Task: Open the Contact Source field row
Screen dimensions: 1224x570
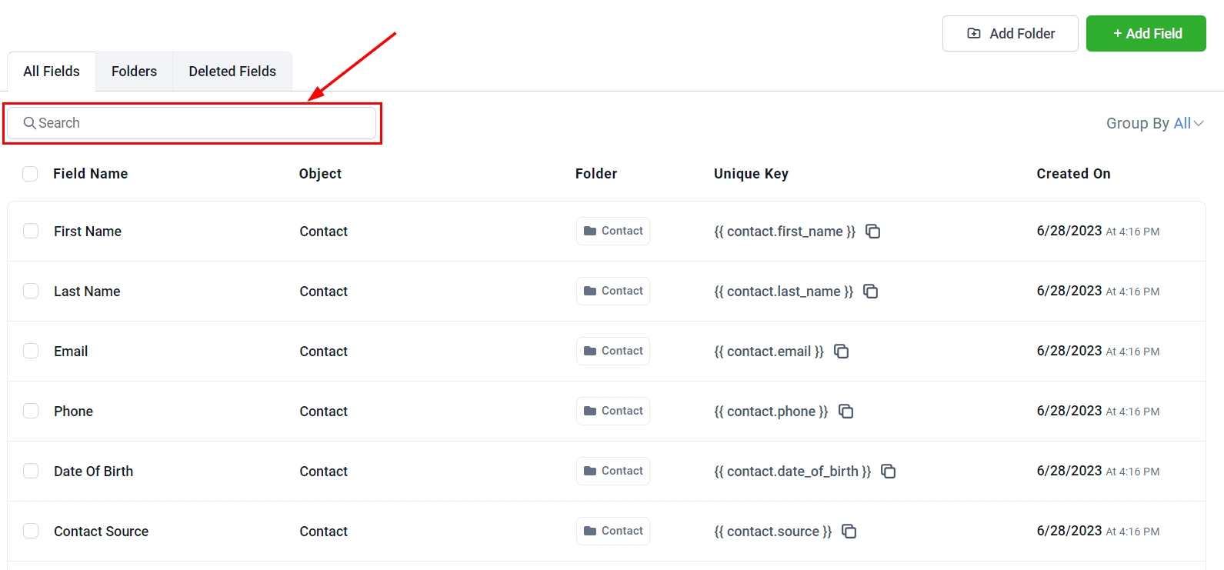Action: coord(101,532)
